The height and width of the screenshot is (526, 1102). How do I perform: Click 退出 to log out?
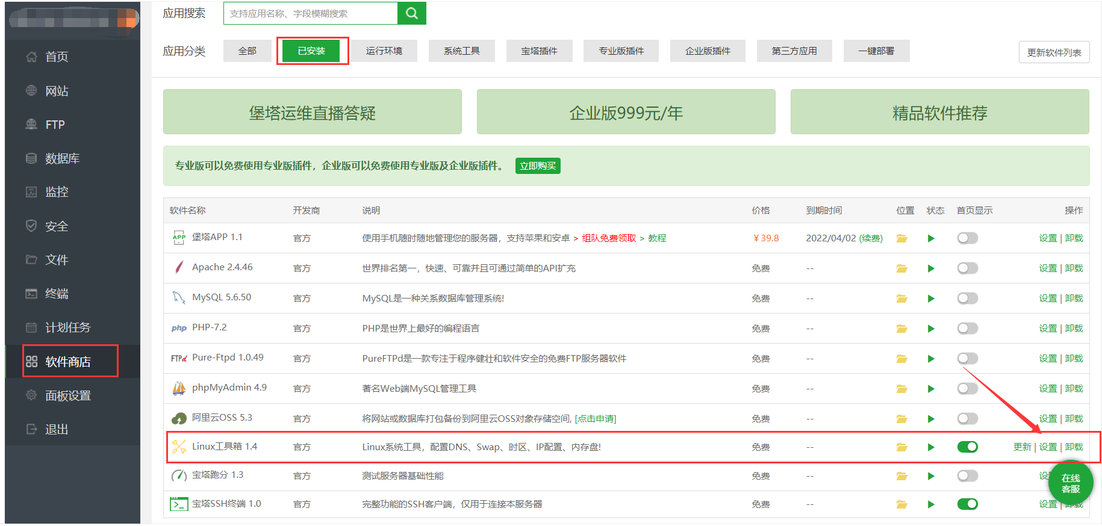72,429
